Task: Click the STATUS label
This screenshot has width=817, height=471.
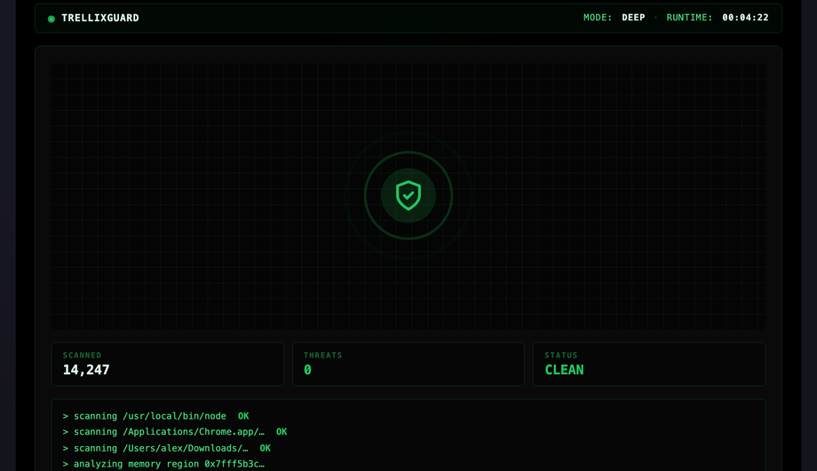Action: (561, 355)
